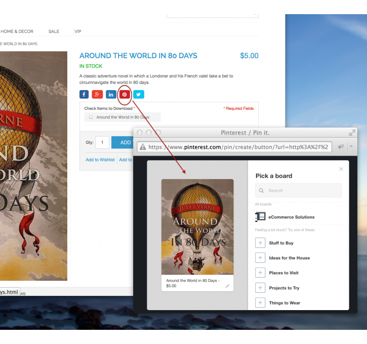Select the Things to Wear label
The width and height of the screenshot is (367, 344).
tap(284, 303)
